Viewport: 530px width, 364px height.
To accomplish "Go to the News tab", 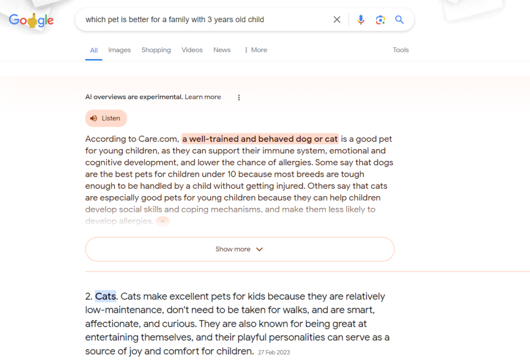I will (222, 50).
